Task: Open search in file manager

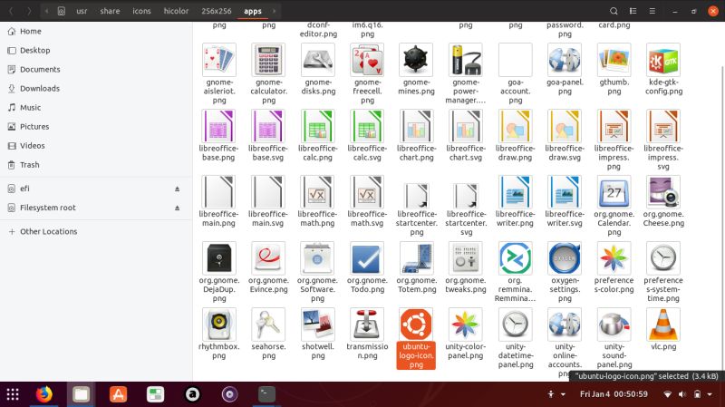Action: click(x=614, y=11)
